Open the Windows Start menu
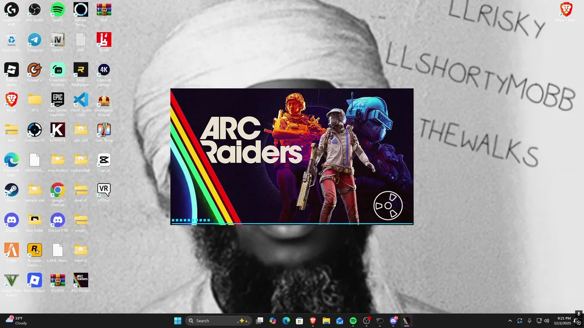Image resolution: width=584 pixels, height=328 pixels. tap(177, 321)
